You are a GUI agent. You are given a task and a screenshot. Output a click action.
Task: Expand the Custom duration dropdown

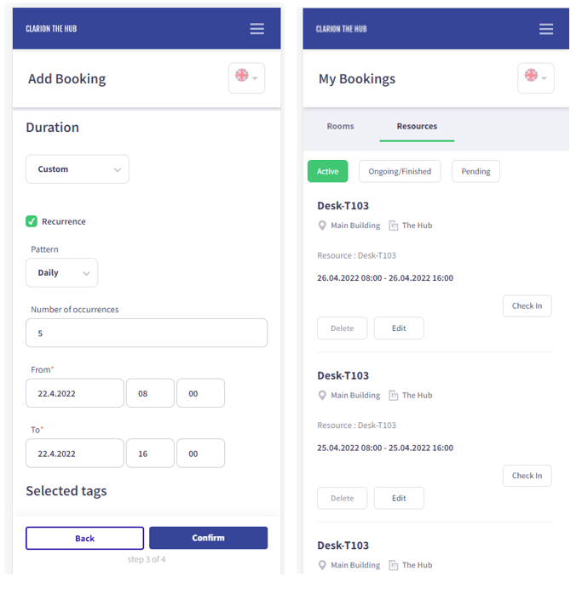78,169
